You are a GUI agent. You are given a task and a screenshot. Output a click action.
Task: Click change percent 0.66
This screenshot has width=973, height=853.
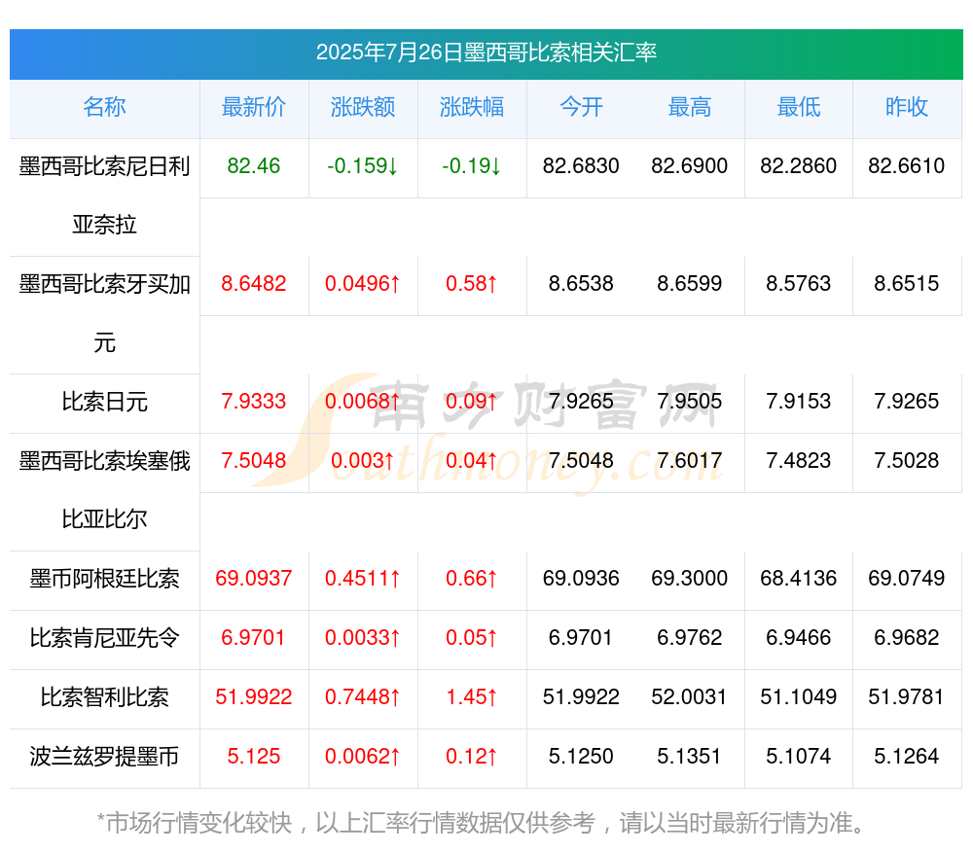472,578
